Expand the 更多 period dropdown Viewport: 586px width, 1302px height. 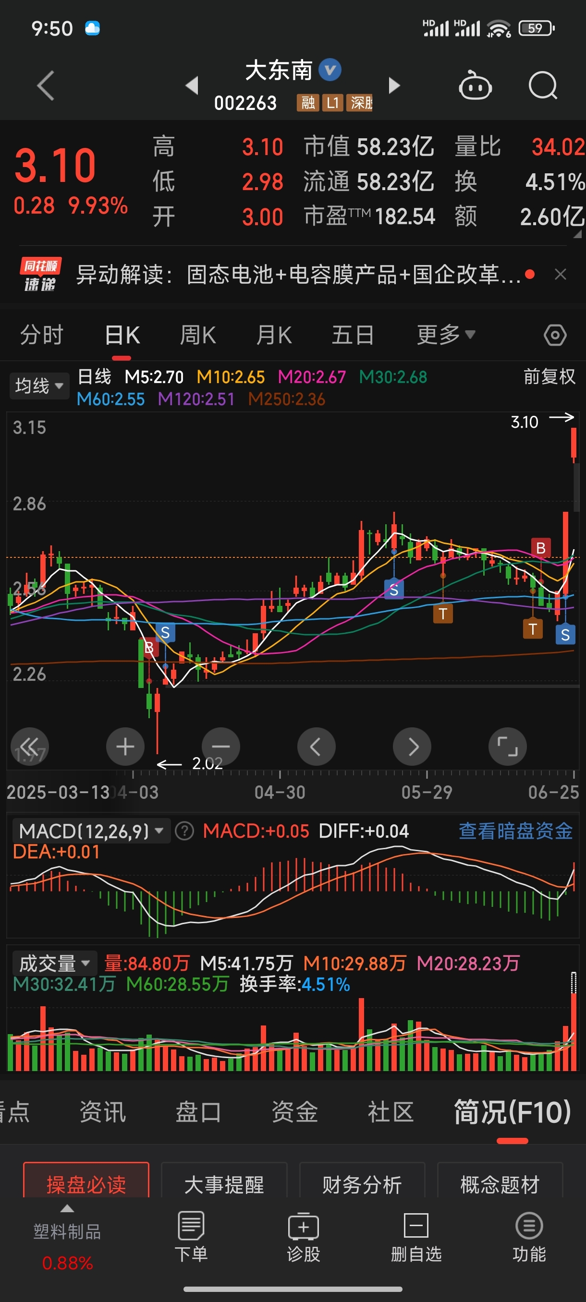[x=445, y=335]
